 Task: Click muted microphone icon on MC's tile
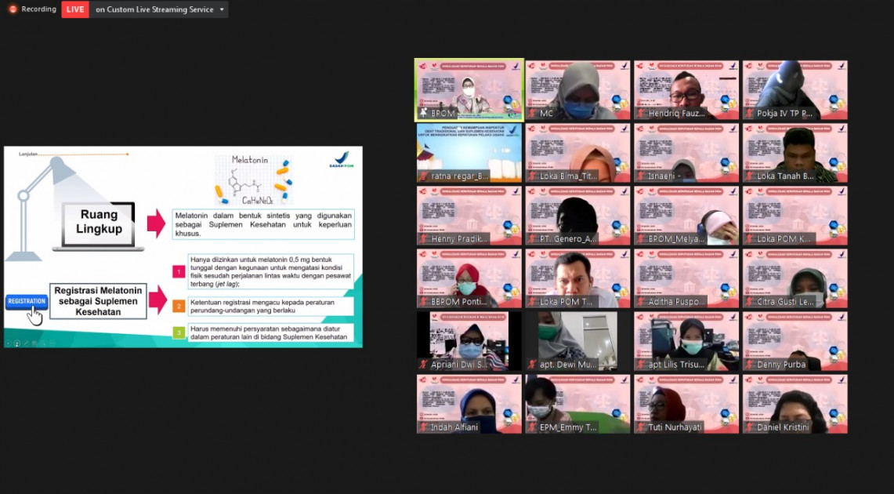pyautogui.click(x=533, y=114)
